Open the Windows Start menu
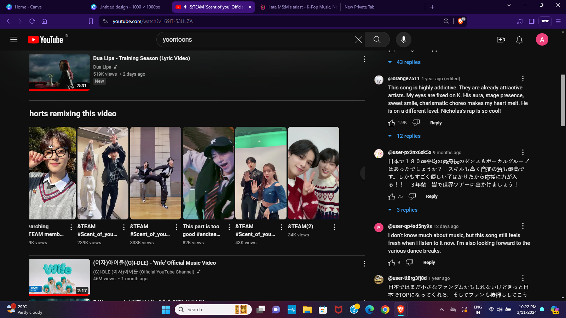 [x=166, y=310]
